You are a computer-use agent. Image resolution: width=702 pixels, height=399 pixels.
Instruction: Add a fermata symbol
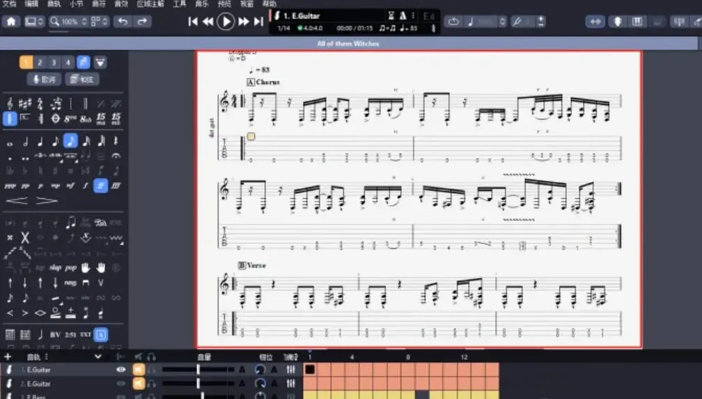tap(116, 156)
